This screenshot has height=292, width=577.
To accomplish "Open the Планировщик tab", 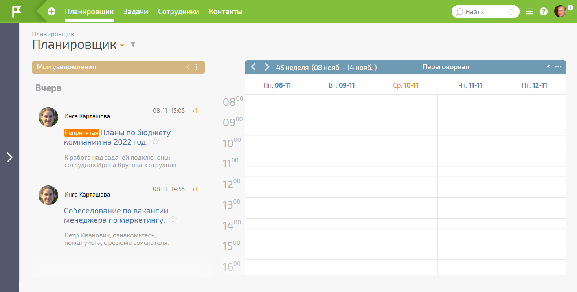I will [x=89, y=12].
